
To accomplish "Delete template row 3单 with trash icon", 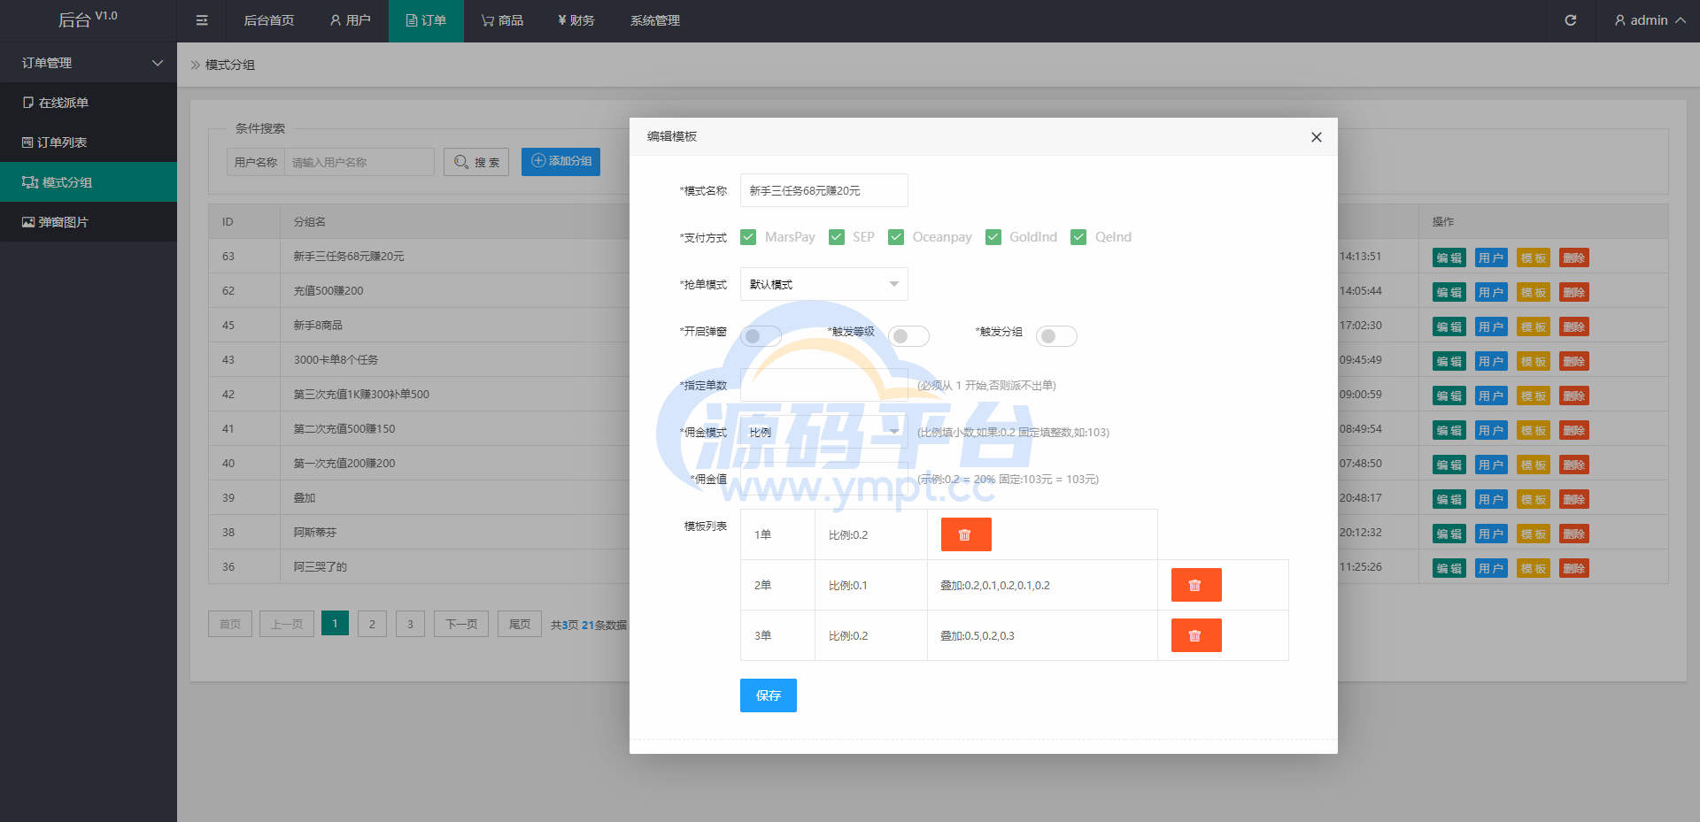I will 1196,635.
